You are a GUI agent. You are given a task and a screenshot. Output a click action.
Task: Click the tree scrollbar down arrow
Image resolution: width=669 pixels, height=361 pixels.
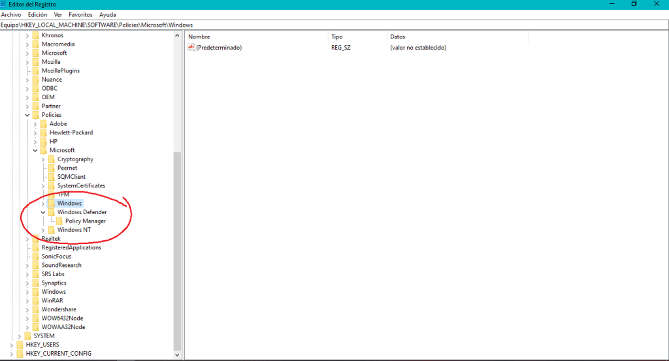[177, 355]
